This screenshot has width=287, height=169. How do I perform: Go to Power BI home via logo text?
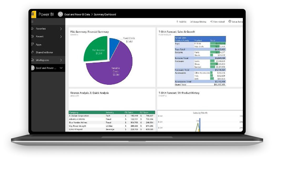click(46, 14)
